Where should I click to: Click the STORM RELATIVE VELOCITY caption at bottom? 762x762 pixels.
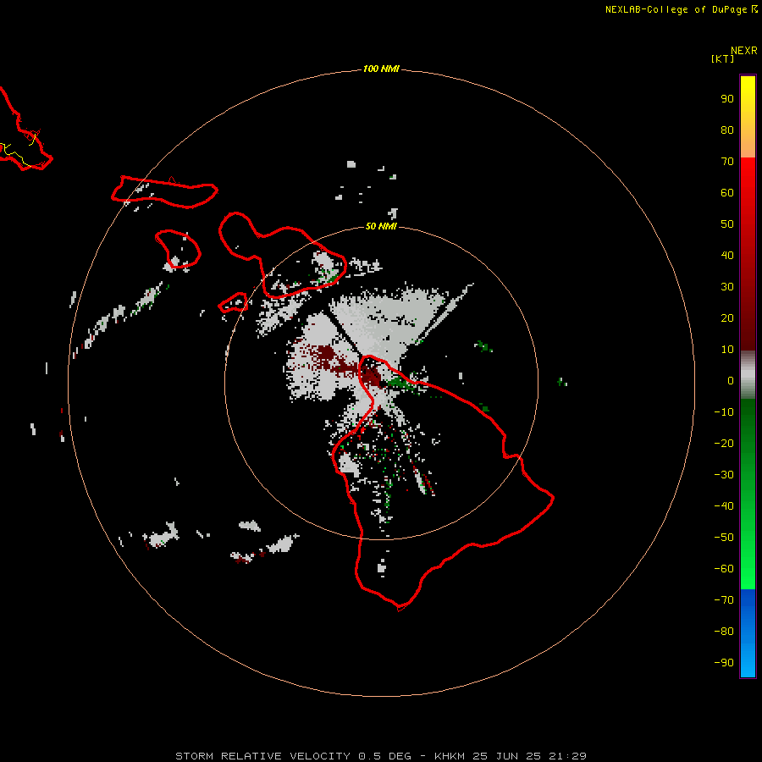(x=381, y=756)
